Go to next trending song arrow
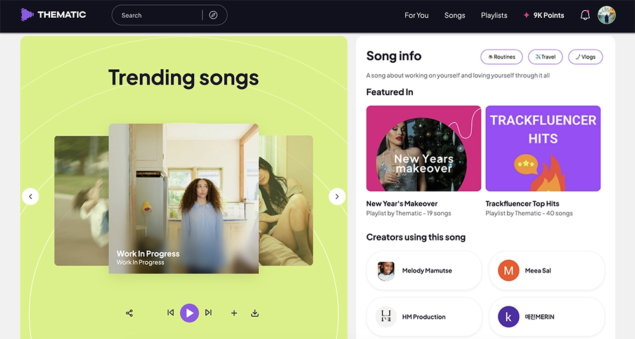Screen dimensions: 635x339 point(337,196)
